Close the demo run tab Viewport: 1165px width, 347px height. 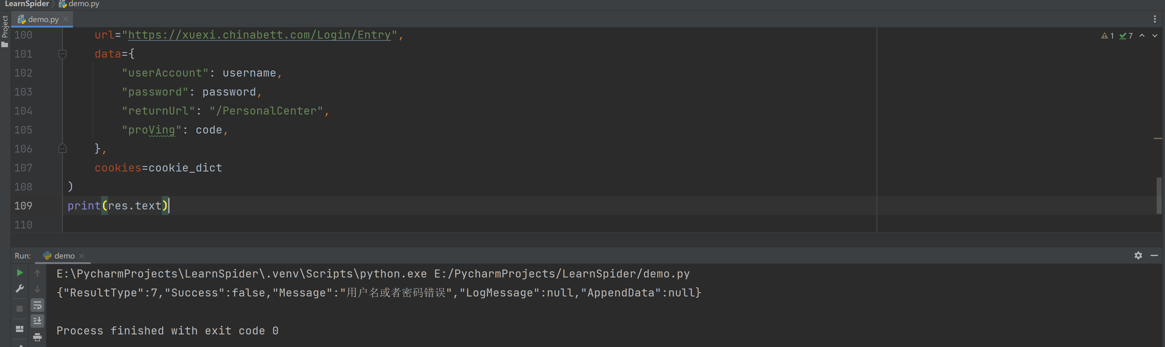pos(82,256)
